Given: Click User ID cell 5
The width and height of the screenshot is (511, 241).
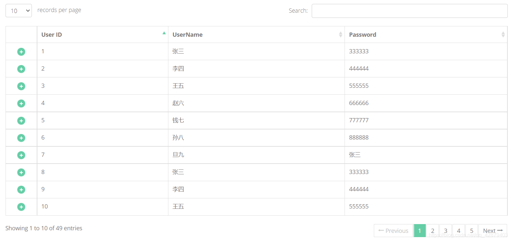Looking at the screenshot, I should pos(102,120).
